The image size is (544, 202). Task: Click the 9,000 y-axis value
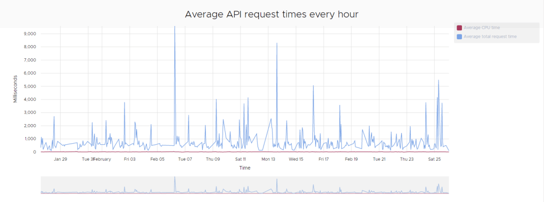[30, 33]
